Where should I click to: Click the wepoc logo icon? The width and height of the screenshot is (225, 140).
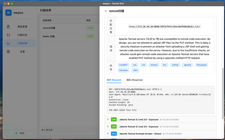click(x=8, y=13)
